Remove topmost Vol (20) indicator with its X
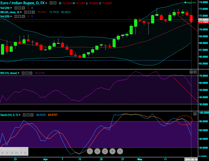 point(23,8)
